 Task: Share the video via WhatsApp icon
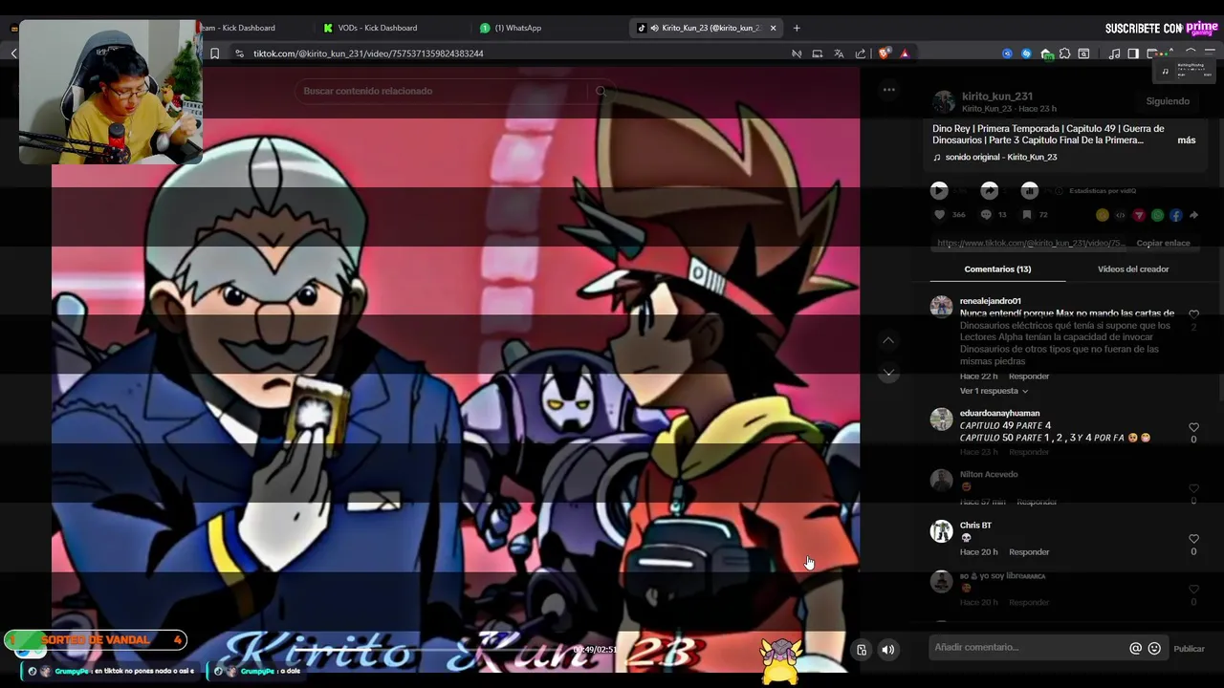tap(1157, 215)
